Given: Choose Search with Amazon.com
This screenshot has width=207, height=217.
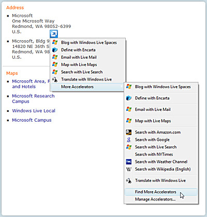Looking at the screenshot, I should [x=161, y=132].
